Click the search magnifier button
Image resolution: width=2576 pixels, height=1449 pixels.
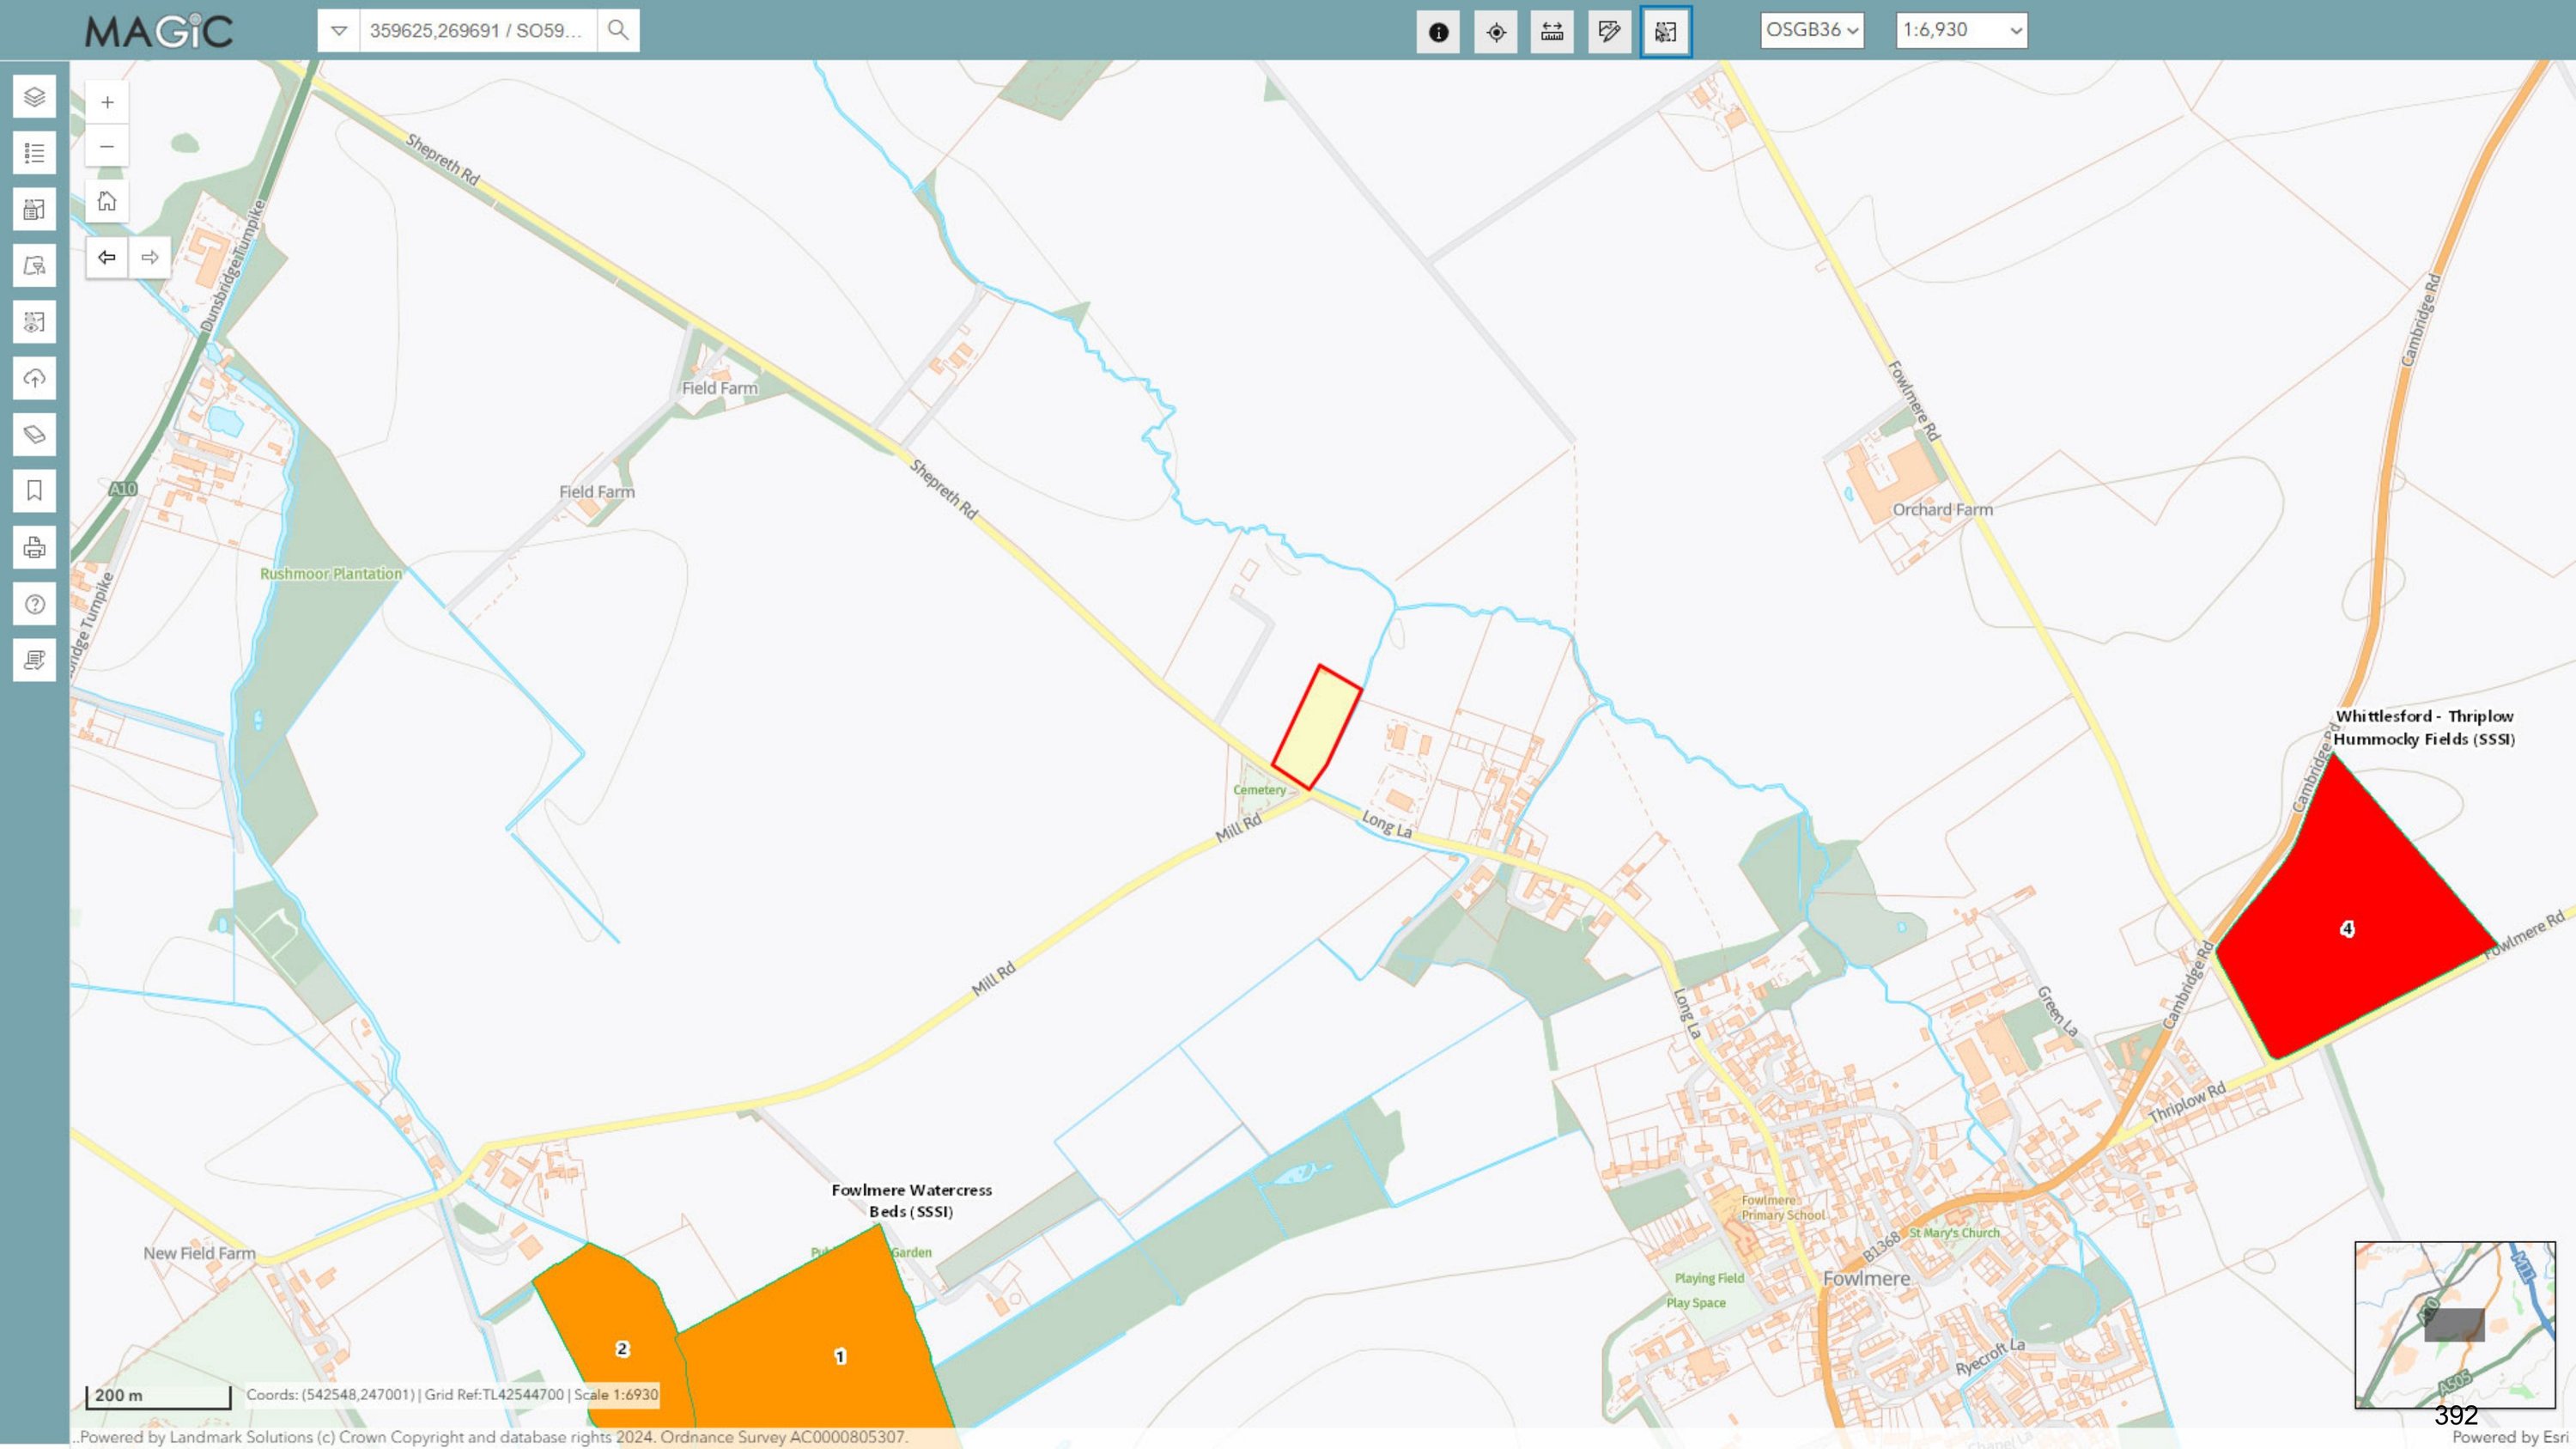[x=618, y=30]
